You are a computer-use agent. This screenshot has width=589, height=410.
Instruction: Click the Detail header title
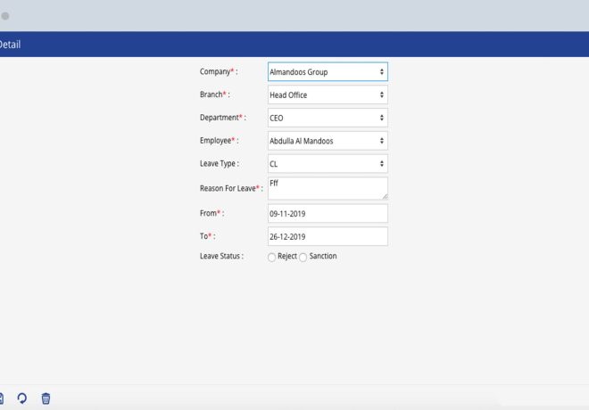click(11, 45)
